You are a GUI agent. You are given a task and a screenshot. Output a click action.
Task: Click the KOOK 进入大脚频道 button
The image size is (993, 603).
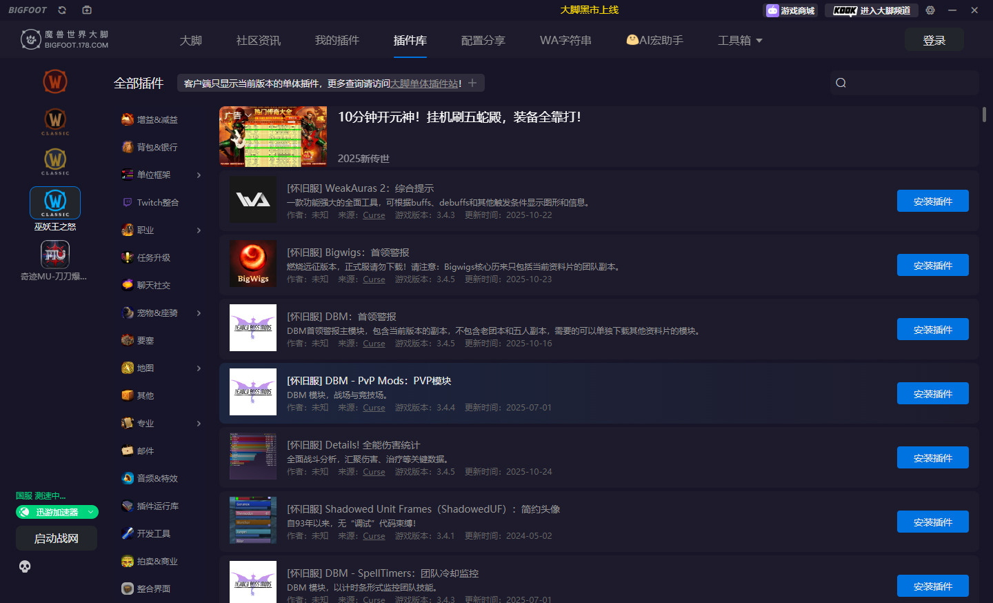pos(872,10)
